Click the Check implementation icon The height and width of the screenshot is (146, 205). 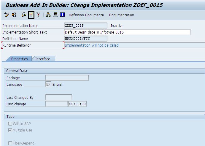click(x=24, y=15)
